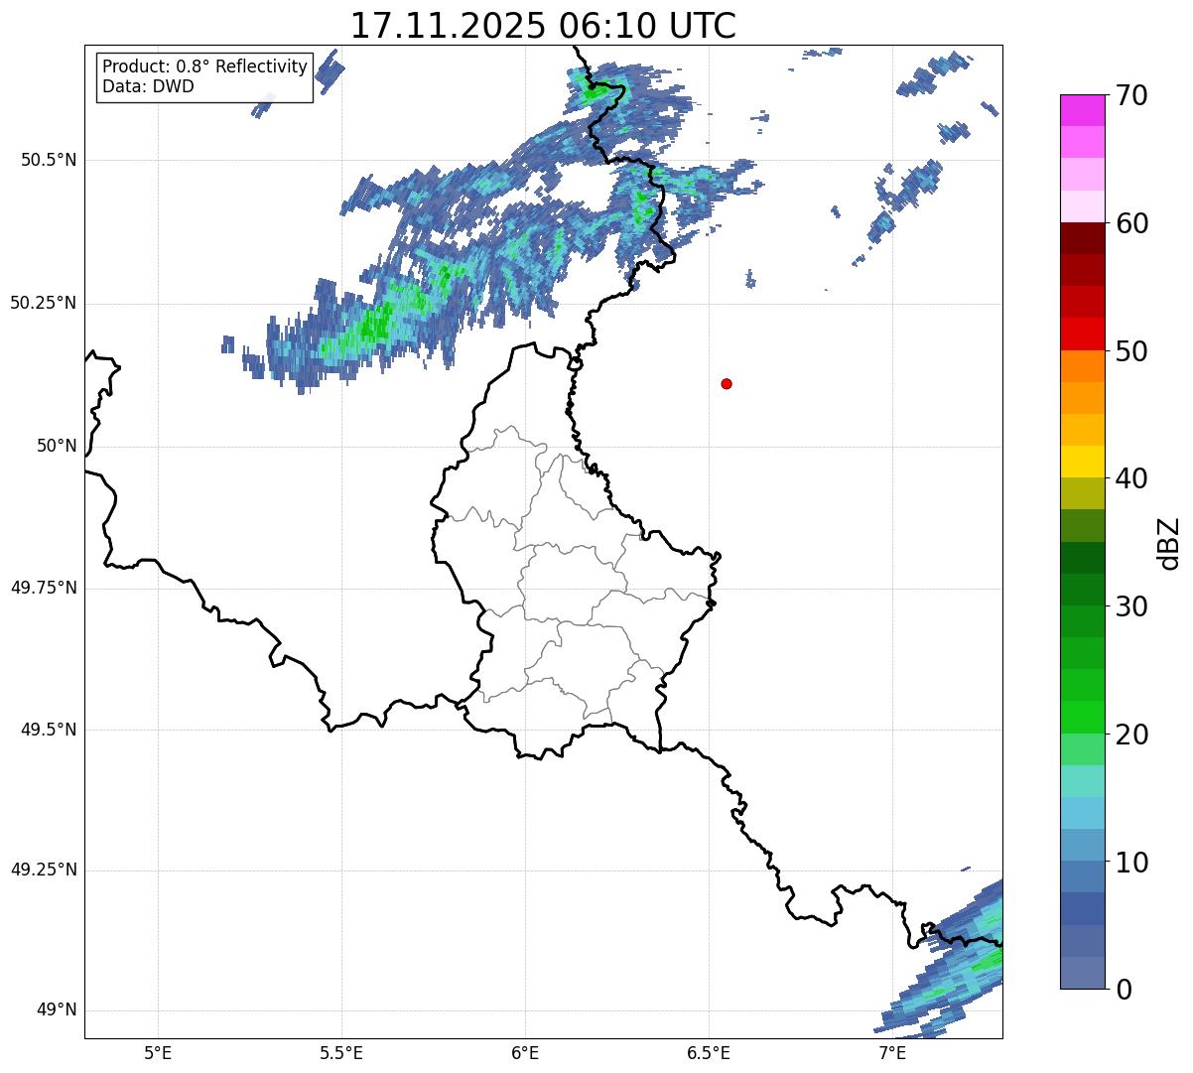Pick the yellow colorbar swatch just above 40
The width and height of the screenshot is (1193, 1073).
pos(1082,462)
